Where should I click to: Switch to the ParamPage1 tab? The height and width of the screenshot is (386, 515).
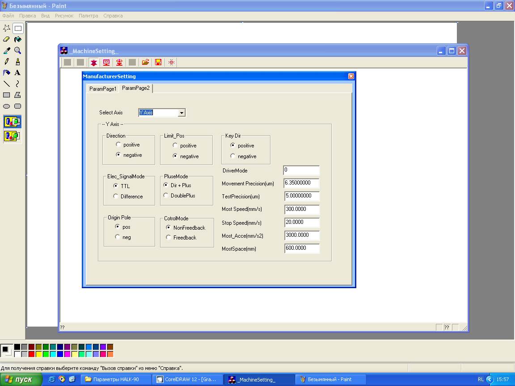[x=103, y=89]
